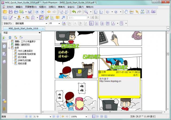
Task: Click the font color button
Action: 64,23
